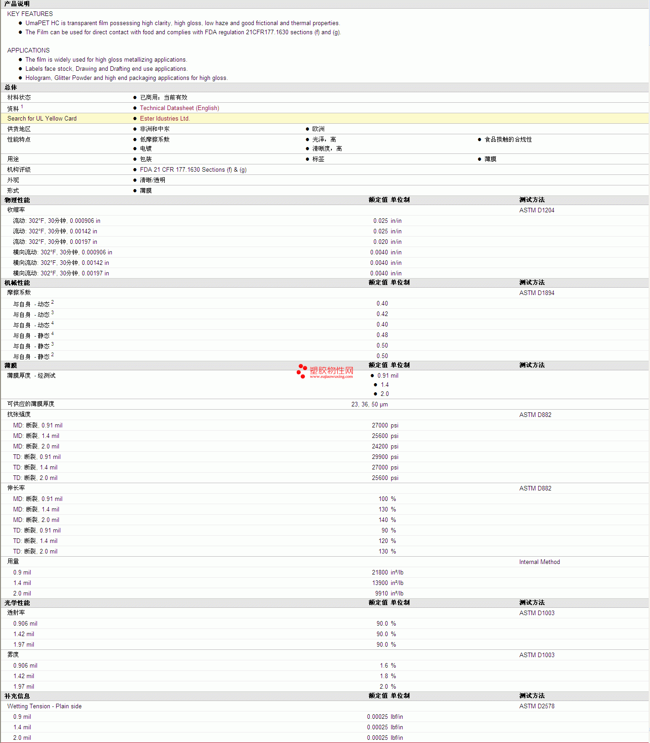Select the 已商用：当前有效 status value
This screenshot has height=743, width=650.
(x=164, y=98)
